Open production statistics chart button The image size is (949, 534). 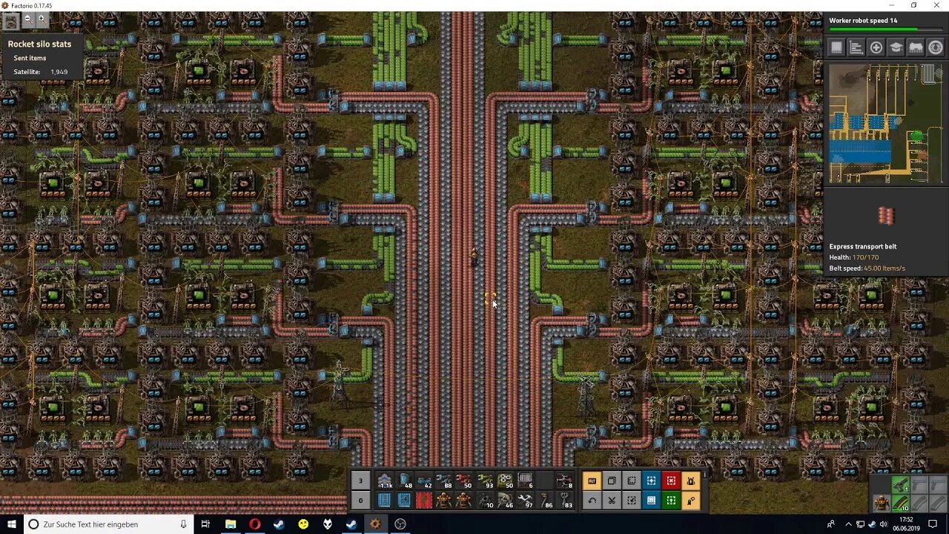tap(856, 47)
